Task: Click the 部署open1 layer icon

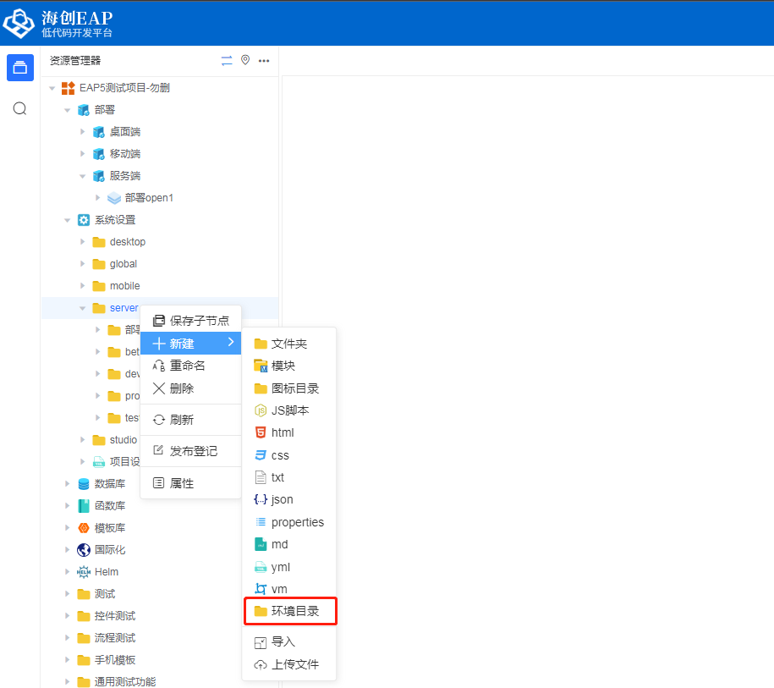Action: point(114,198)
